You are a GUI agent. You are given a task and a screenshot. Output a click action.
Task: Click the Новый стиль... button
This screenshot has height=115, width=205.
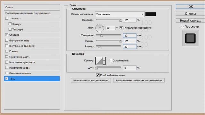pyautogui.click(x=190, y=20)
